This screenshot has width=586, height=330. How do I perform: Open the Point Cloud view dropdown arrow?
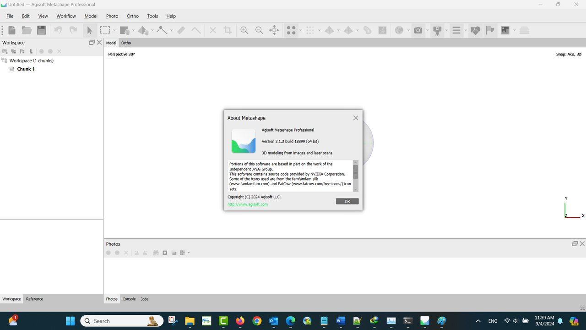click(300, 30)
